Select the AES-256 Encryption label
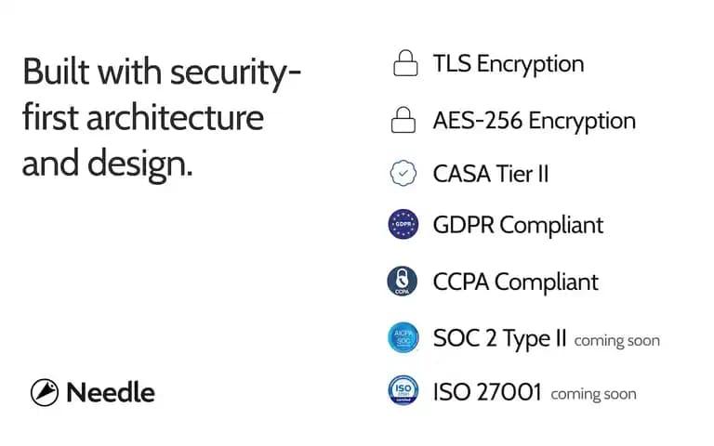 (x=535, y=121)
